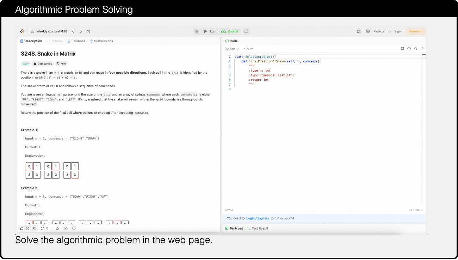This screenshot has width=458, height=260.
Task: Expand the code editor to full screen
Action: pos(422,49)
